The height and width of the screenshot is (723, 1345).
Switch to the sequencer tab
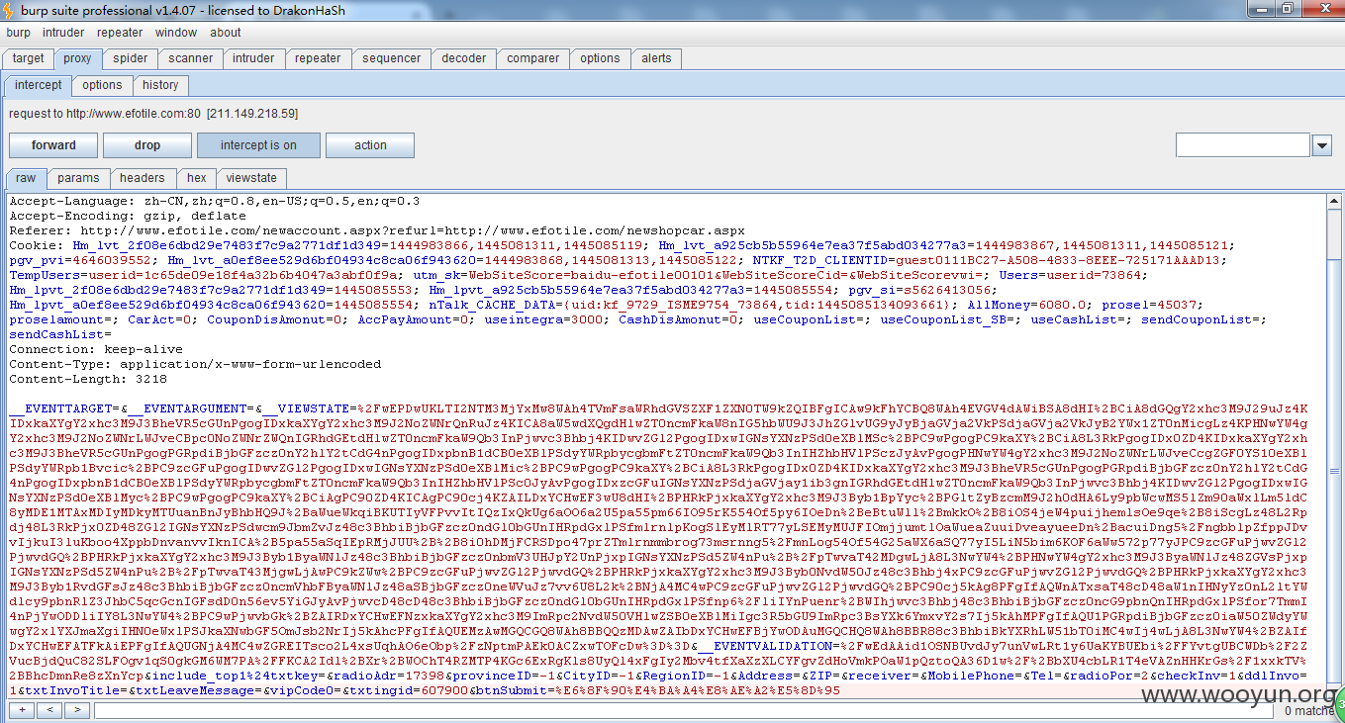click(x=391, y=58)
